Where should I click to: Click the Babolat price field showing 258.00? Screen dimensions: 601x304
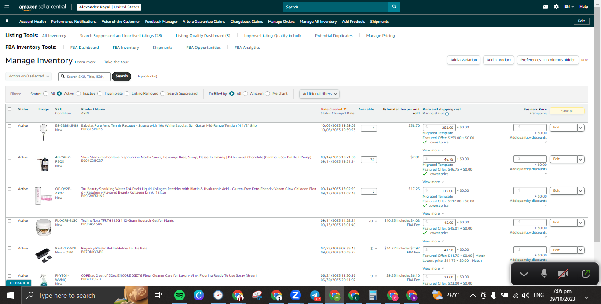click(439, 128)
